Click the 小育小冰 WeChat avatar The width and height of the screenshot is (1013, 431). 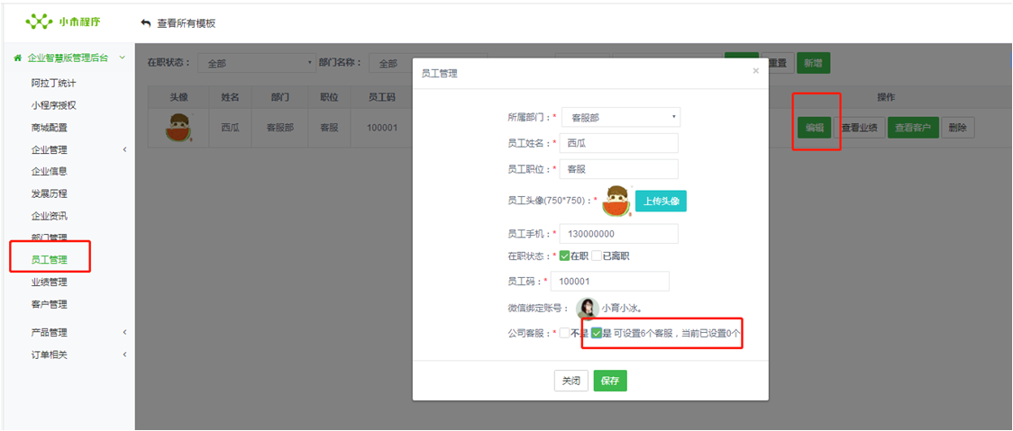(x=588, y=309)
